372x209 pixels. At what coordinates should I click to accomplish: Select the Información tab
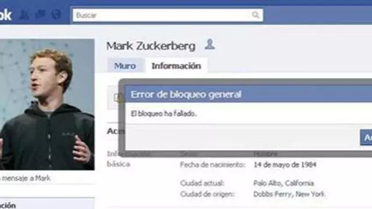click(176, 66)
